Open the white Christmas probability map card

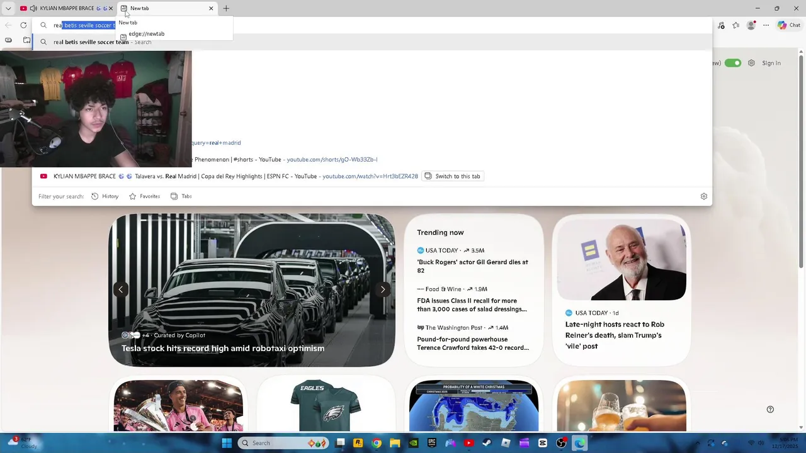[474, 406]
